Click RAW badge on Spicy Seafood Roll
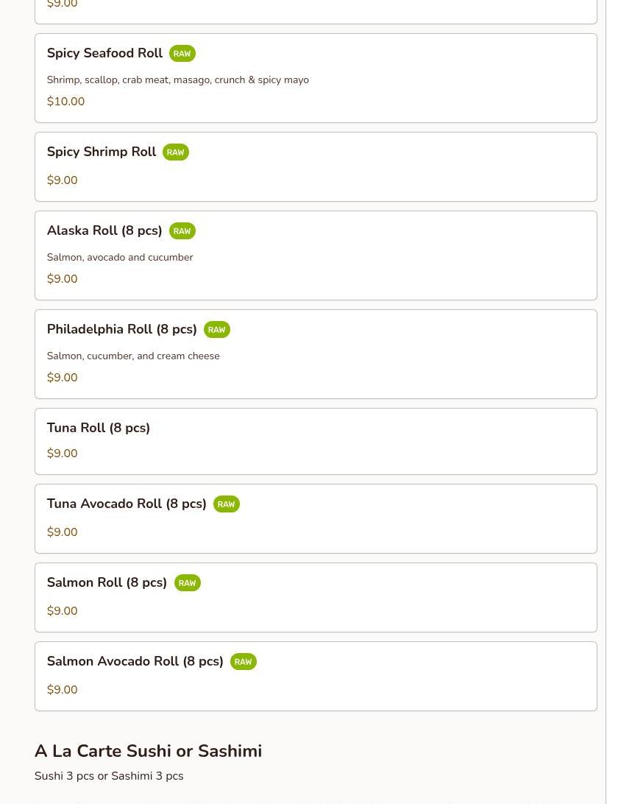The width and height of the screenshot is (621, 804). click(x=182, y=54)
